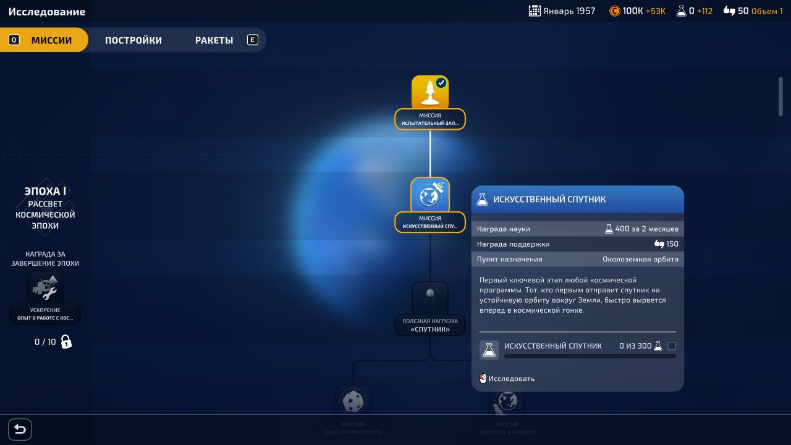Click the calendar icon by Январь 1957
The image size is (791, 445).
point(535,11)
